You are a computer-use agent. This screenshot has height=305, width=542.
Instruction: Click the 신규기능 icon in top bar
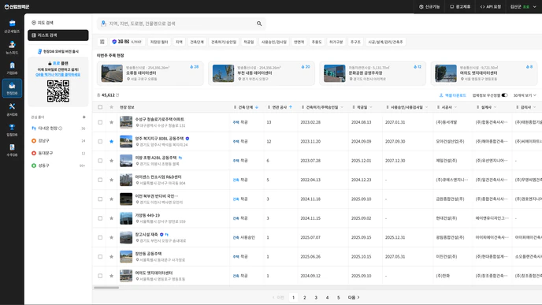click(x=421, y=6)
